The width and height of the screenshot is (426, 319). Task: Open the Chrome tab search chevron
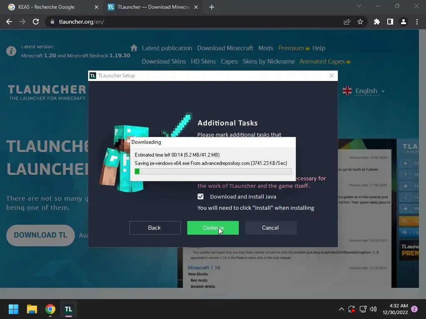tap(359, 6)
